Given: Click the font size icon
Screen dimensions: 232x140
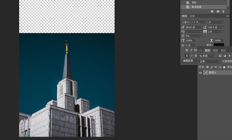Looking at the screenshot, I should tap(183, 27).
